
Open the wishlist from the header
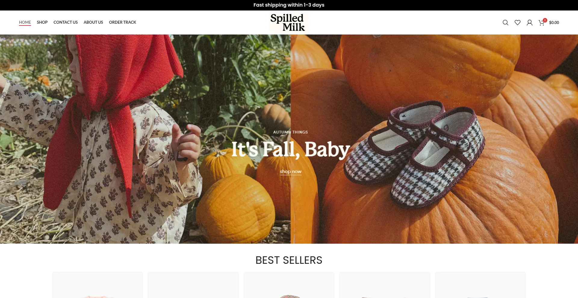click(517, 23)
